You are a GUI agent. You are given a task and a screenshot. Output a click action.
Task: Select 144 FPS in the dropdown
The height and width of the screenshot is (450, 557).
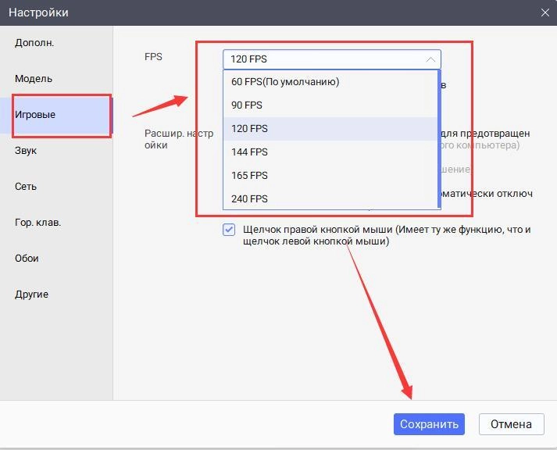(x=249, y=152)
